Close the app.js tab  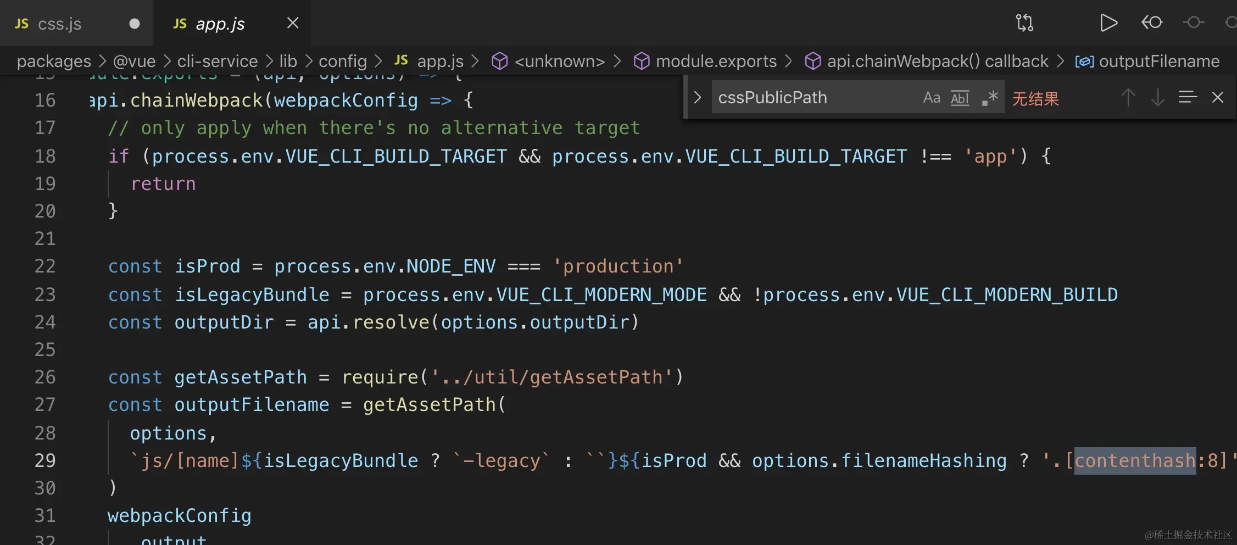[293, 23]
